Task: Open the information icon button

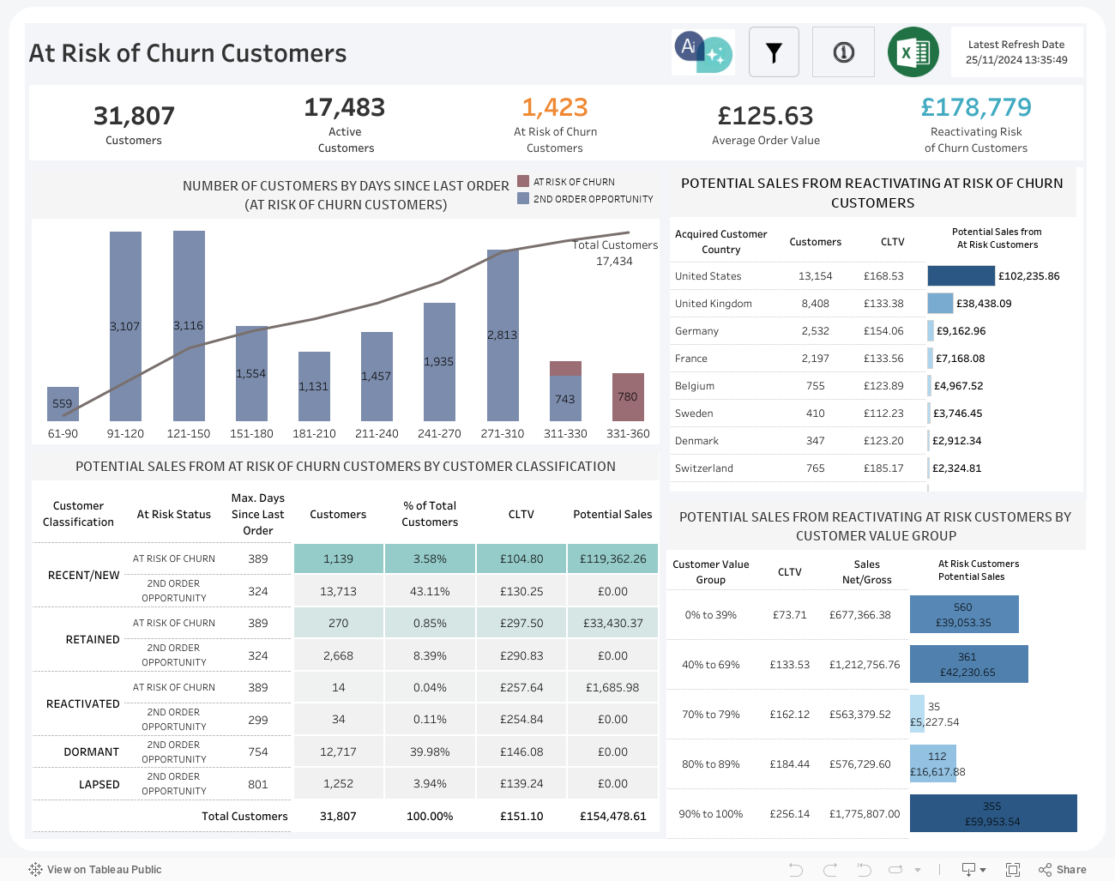Action: pyautogui.click(x=843, y=52)
